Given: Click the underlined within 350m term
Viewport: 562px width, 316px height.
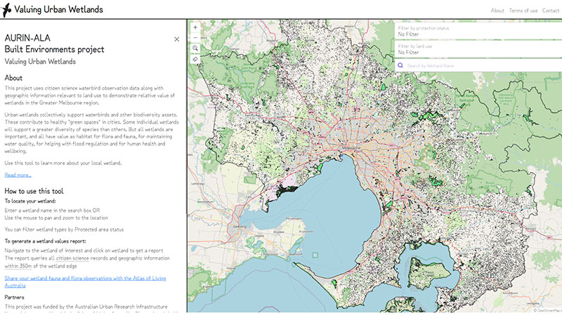Looking at the screenshot, I should point(18,266).
